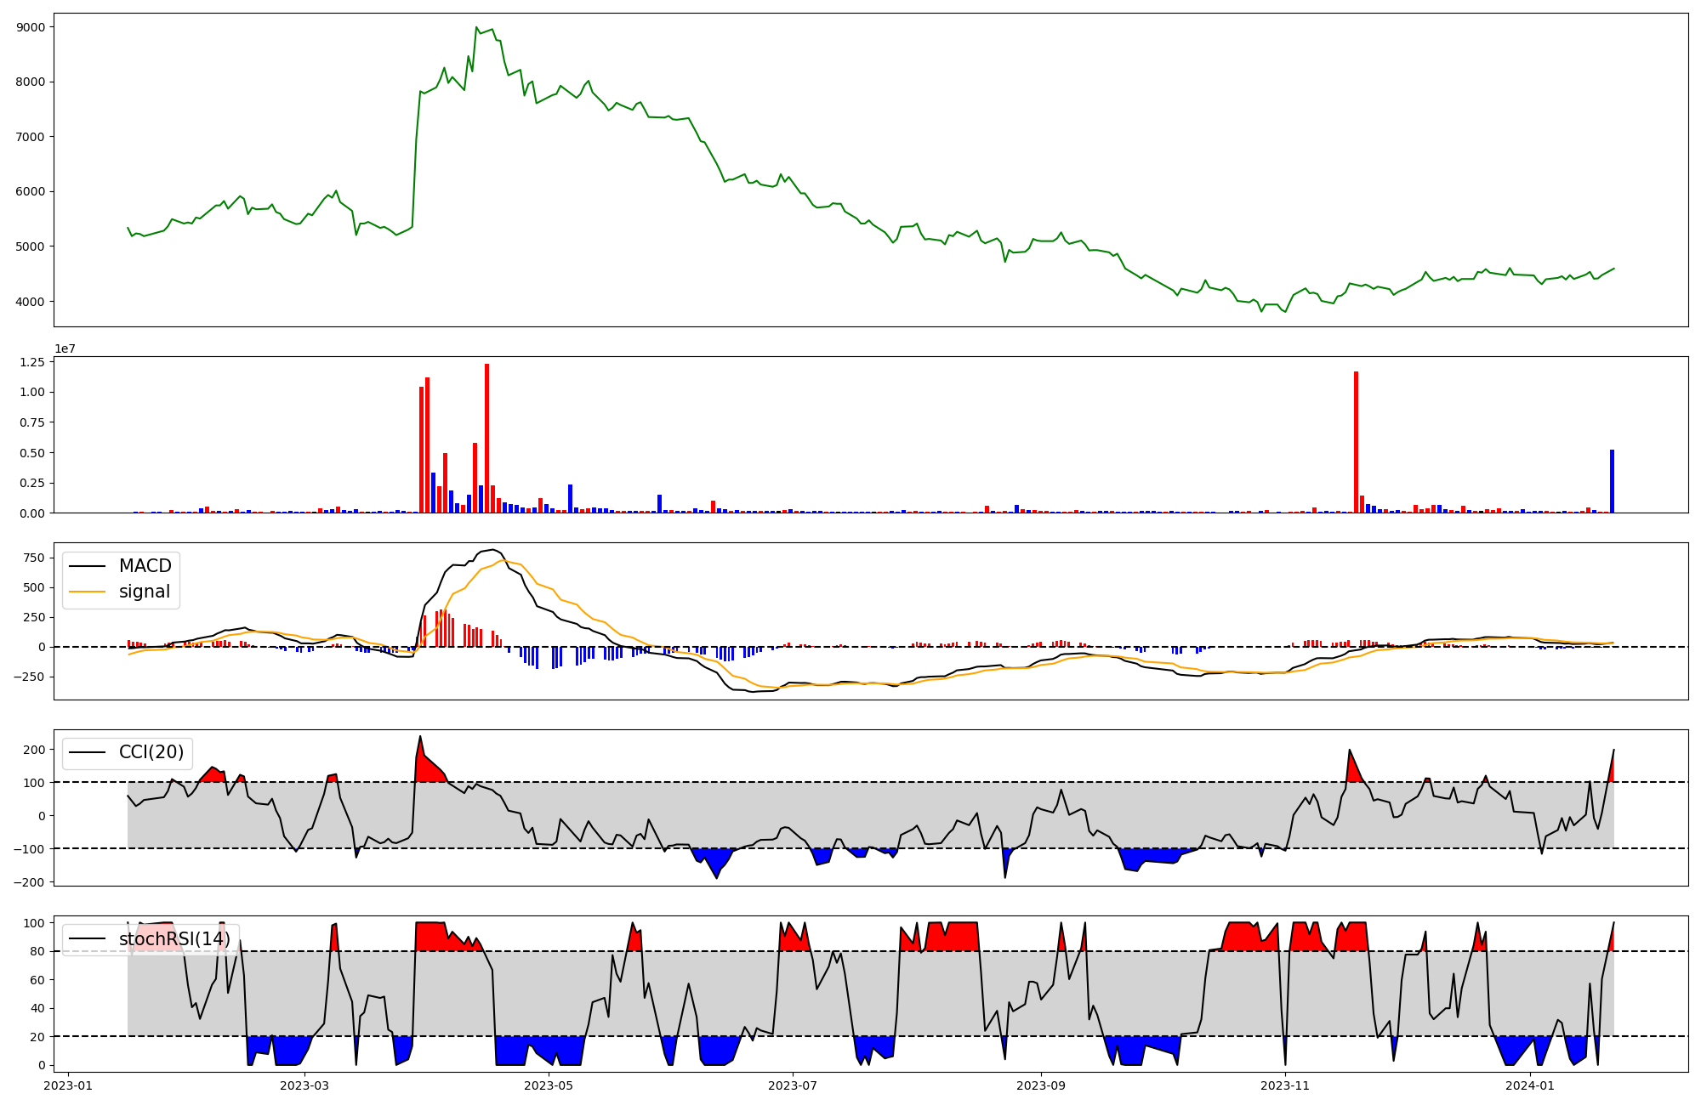Screen dimensions: 1701x1105
Task: Click the MACD legend entry
Action: click(145, 566)
